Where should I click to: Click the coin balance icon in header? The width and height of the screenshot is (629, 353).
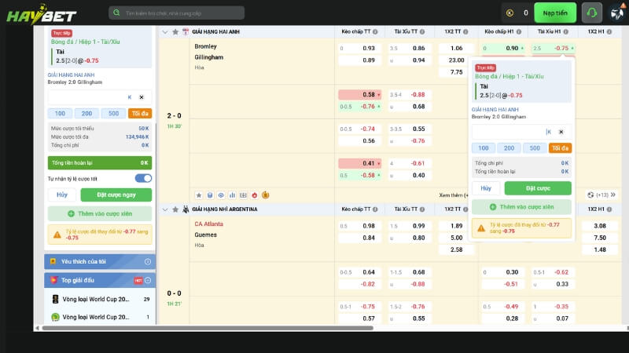click(509, 13)
